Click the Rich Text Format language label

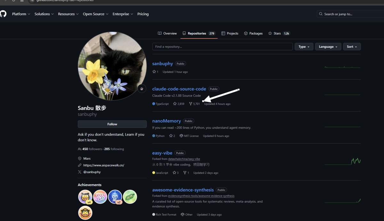coord(164,215)
